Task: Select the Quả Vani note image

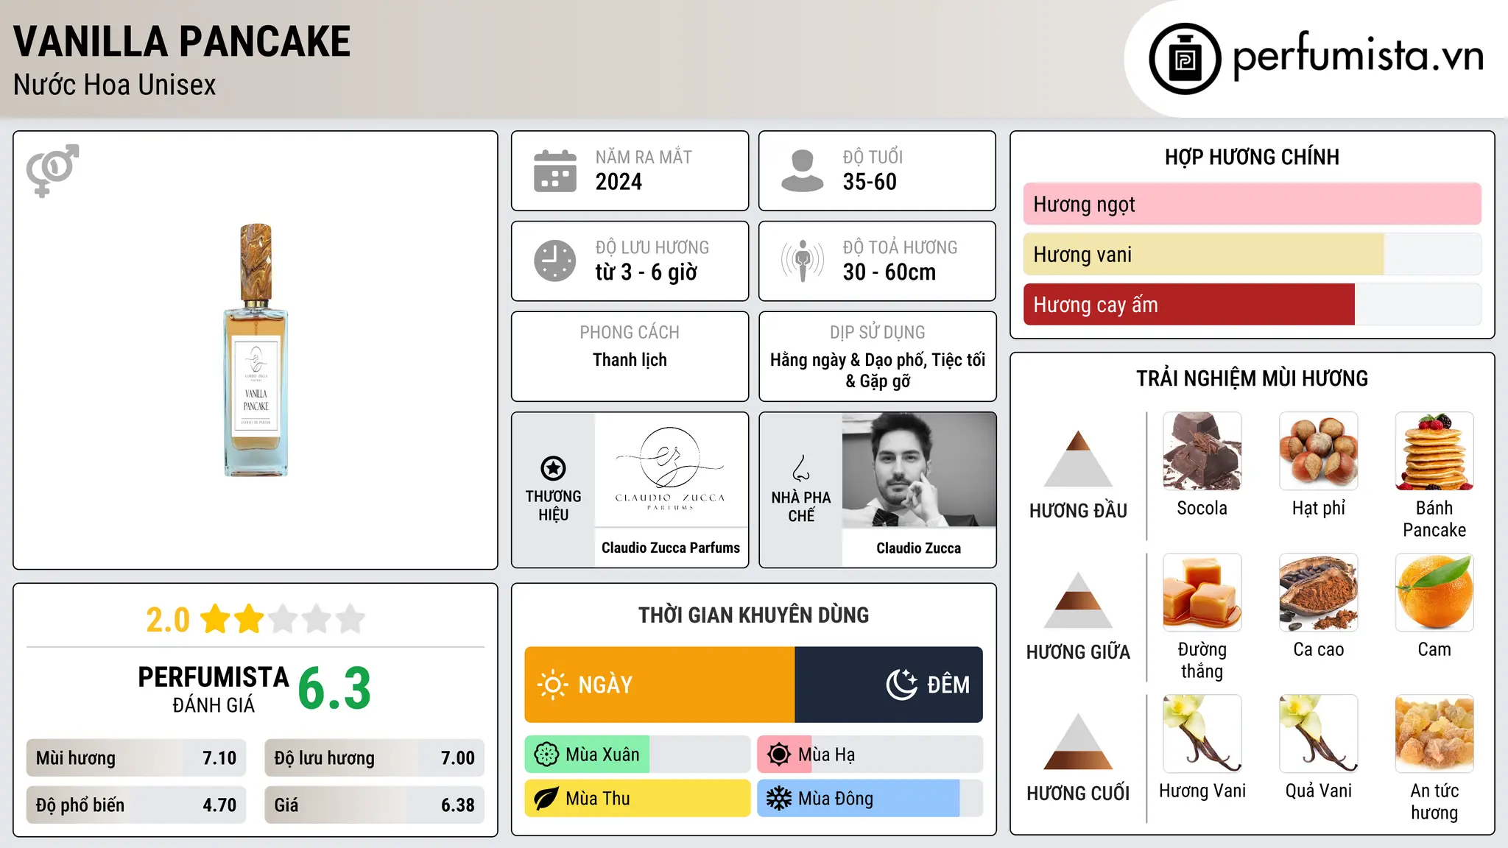Action: [1319, 733]
